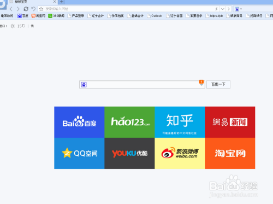Click into the address bar input

[129, 9]
